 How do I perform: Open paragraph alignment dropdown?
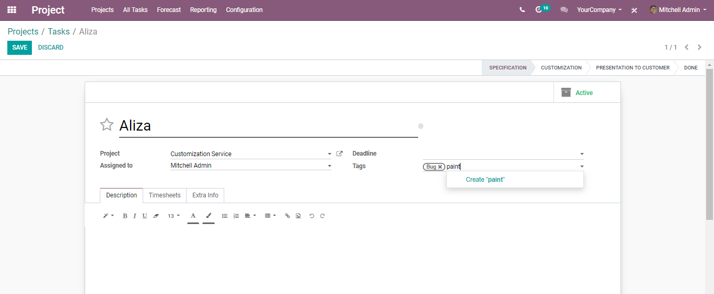[x=250, y=216]
